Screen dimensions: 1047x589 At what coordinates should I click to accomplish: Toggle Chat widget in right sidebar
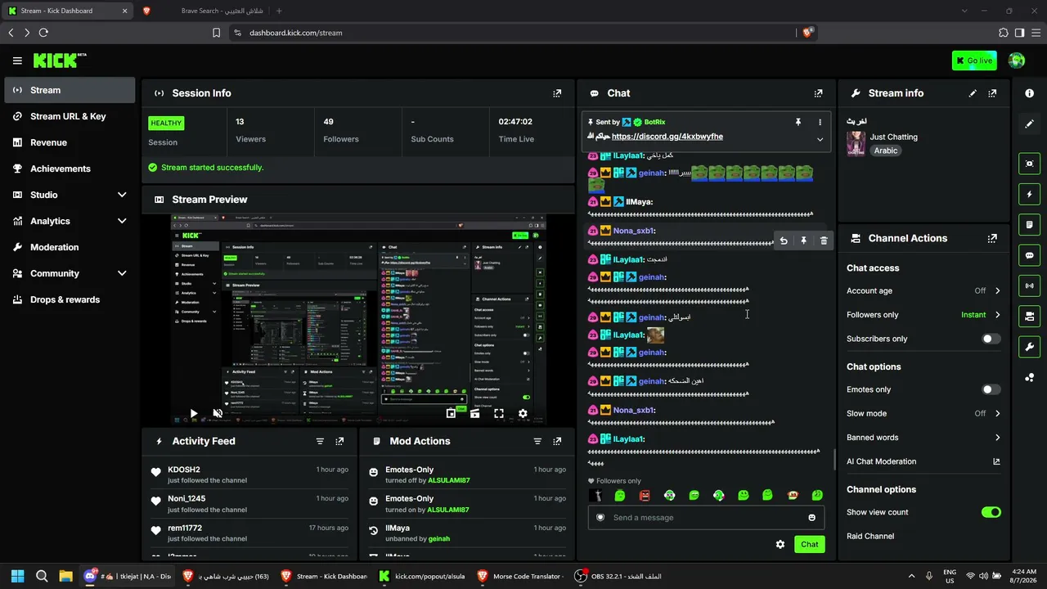tap(1030, 255)
